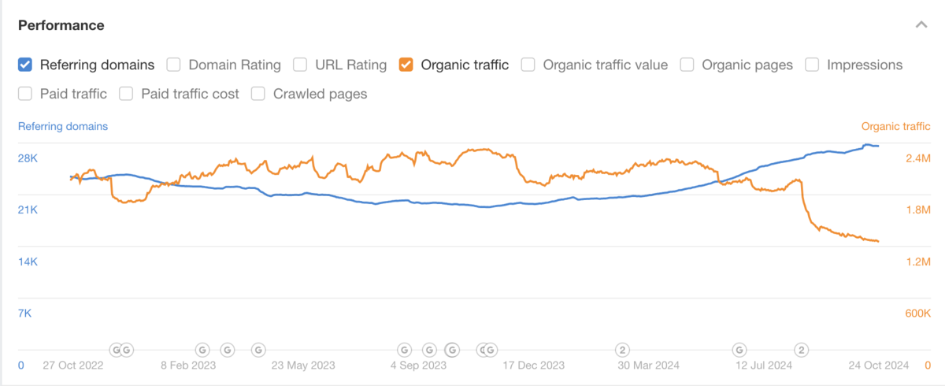945x386 pixels.
Task: Click the blue Referring domains axis label
Action: coord(63,126)
